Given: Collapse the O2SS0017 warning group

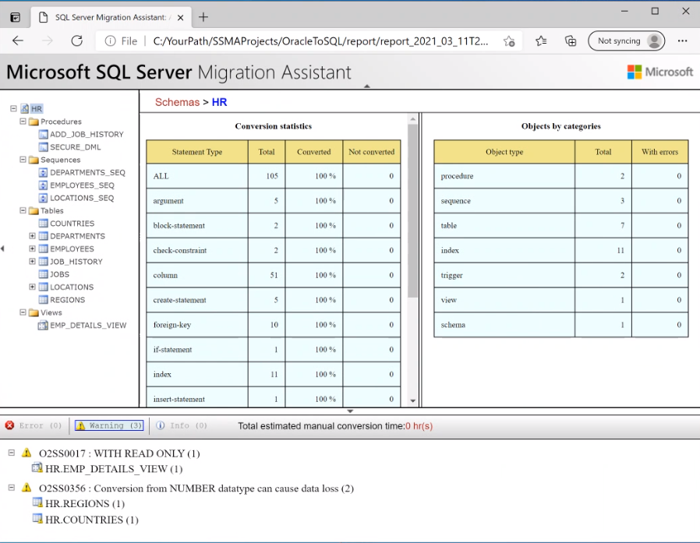Looking at the screenshot, I should (11, 452).
